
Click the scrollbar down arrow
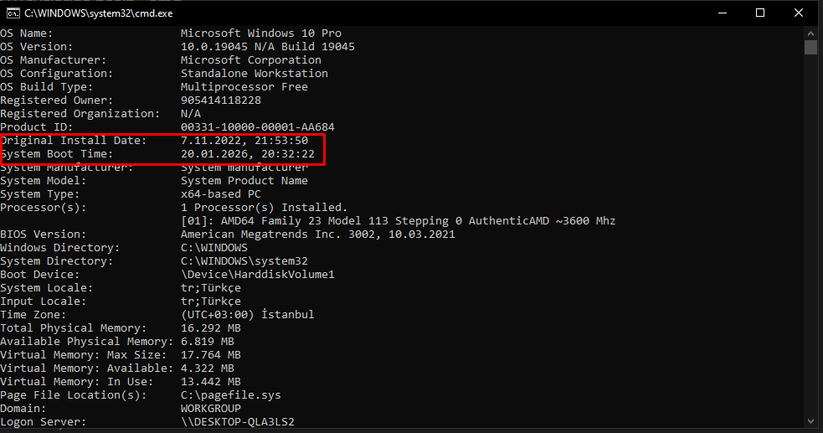click(x=811, y=420)
